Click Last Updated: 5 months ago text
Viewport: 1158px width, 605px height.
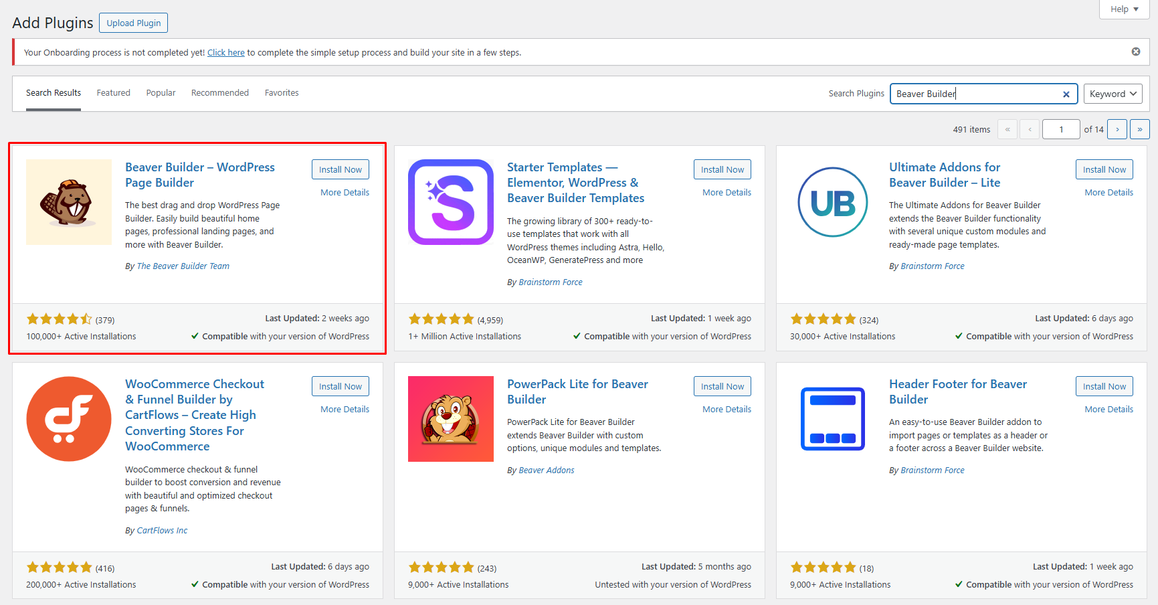pos(696,567)
